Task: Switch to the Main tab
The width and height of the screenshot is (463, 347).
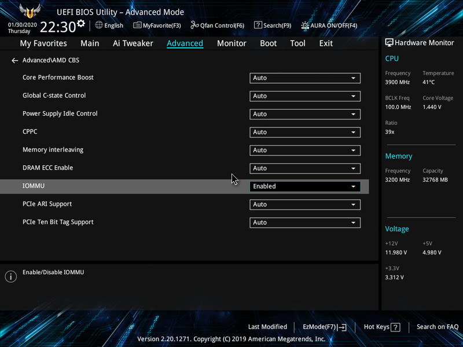Action: coord(90,43)
